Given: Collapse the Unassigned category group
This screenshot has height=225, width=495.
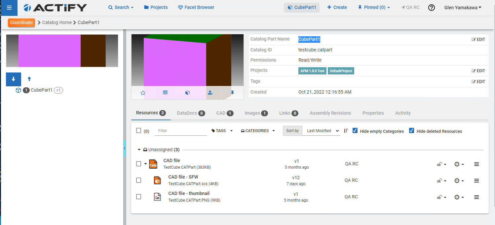Looking at the screenshot, I should click(139, 150).
